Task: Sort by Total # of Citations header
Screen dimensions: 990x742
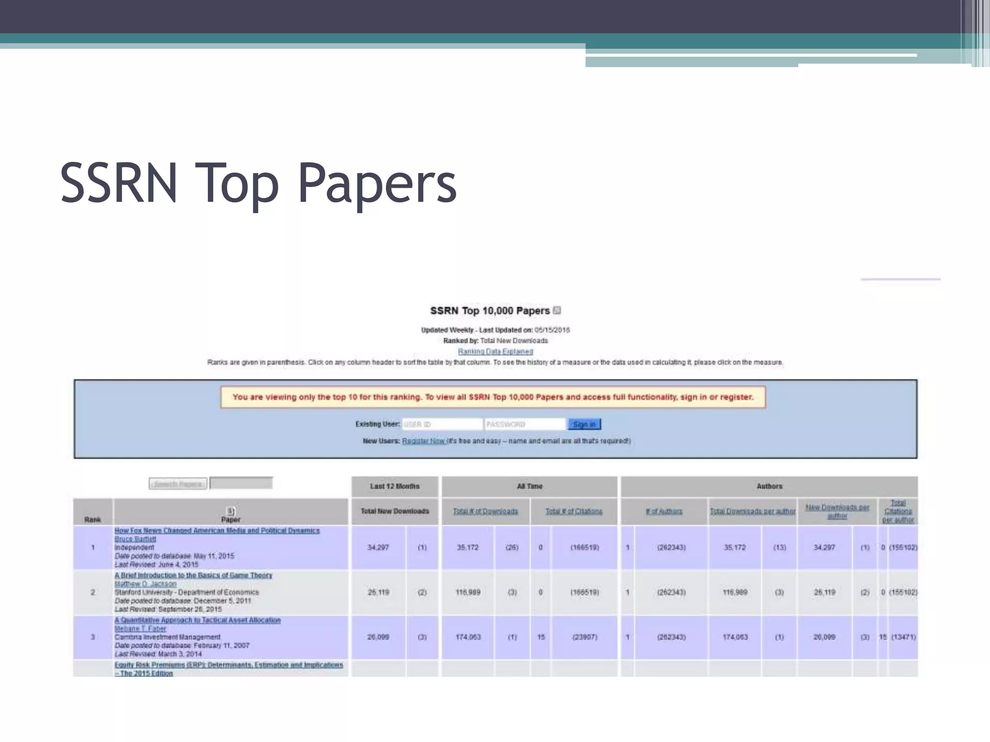Action: tap(574, 511)
